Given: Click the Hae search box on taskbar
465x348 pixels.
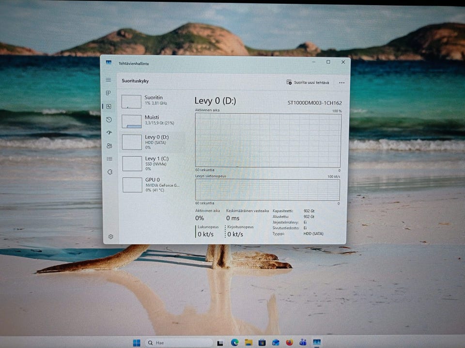Looking at the screenshot, I should [179, 343].
